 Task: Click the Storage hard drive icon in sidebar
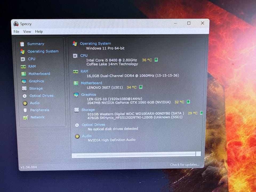[24, 89]
